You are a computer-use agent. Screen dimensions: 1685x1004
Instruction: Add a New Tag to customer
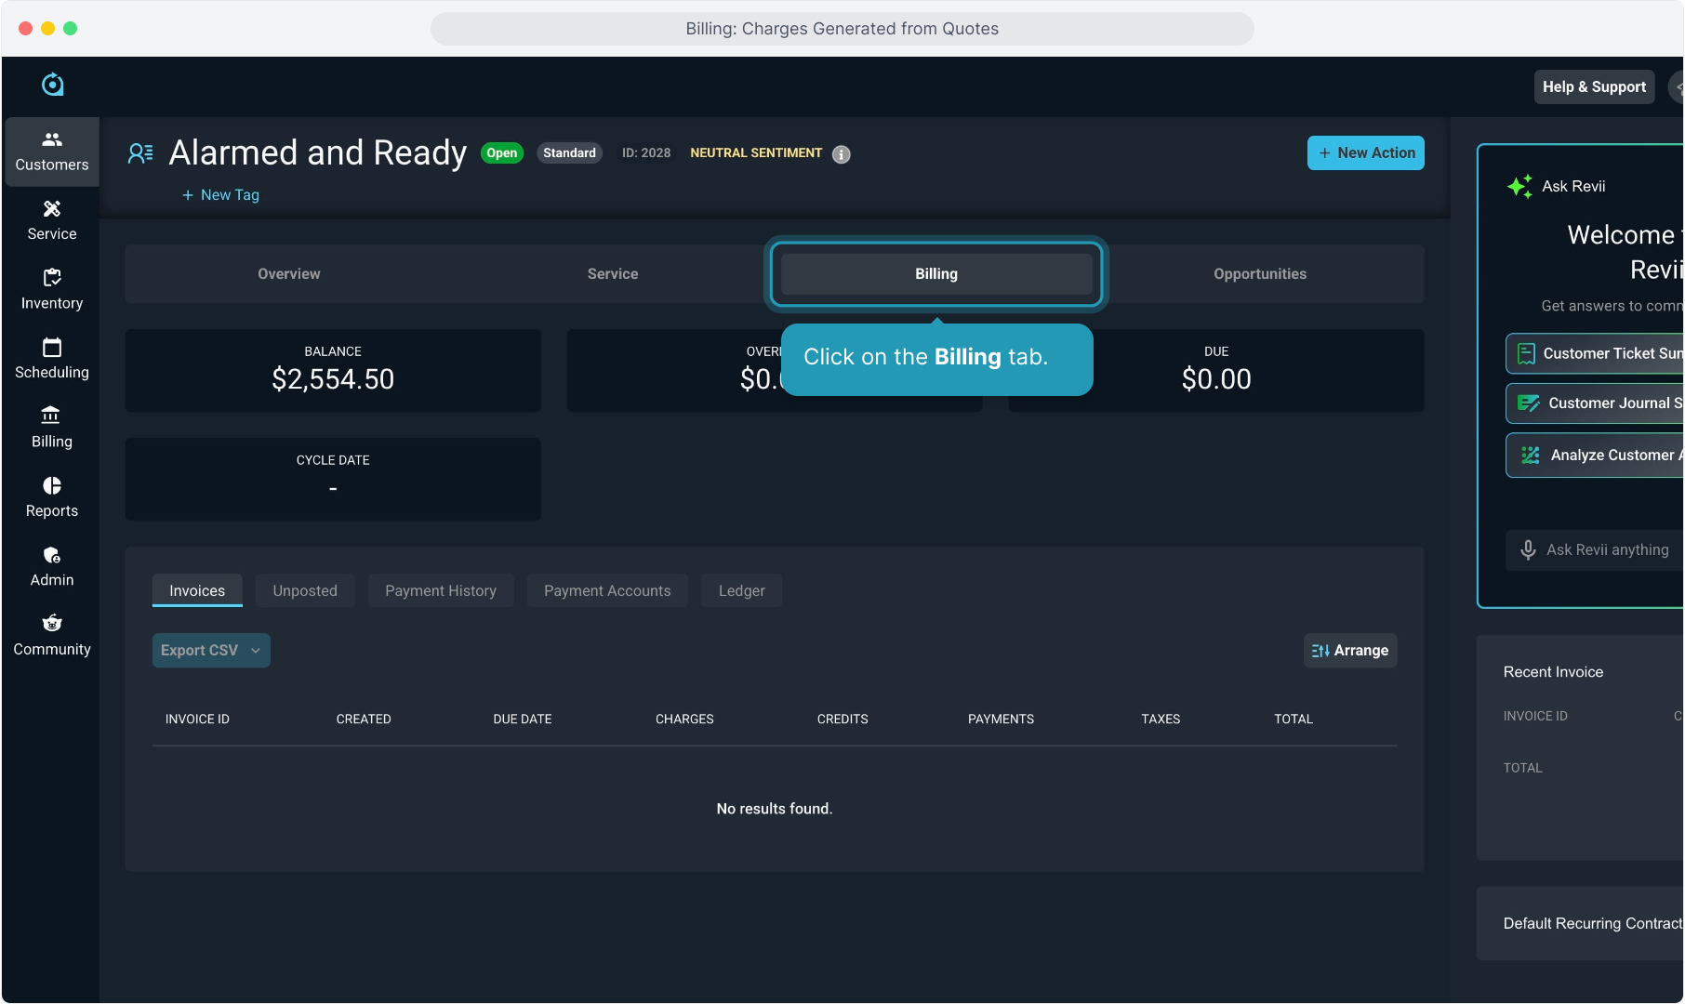point(221,195)
